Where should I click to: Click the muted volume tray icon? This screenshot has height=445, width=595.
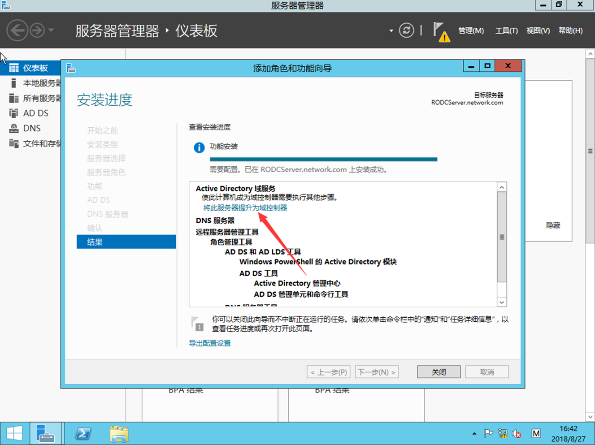[x=517, y=433]
